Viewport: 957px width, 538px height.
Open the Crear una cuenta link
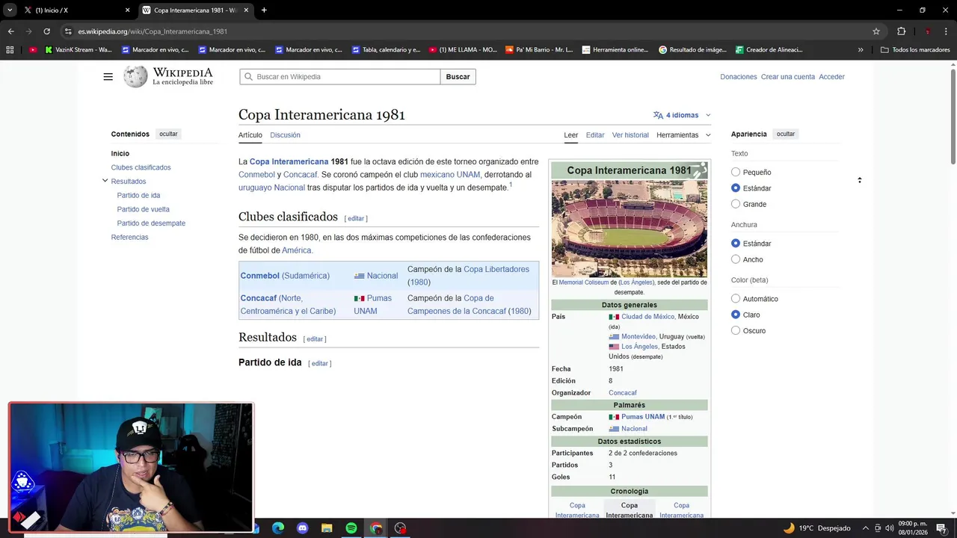tap(788, 77)
